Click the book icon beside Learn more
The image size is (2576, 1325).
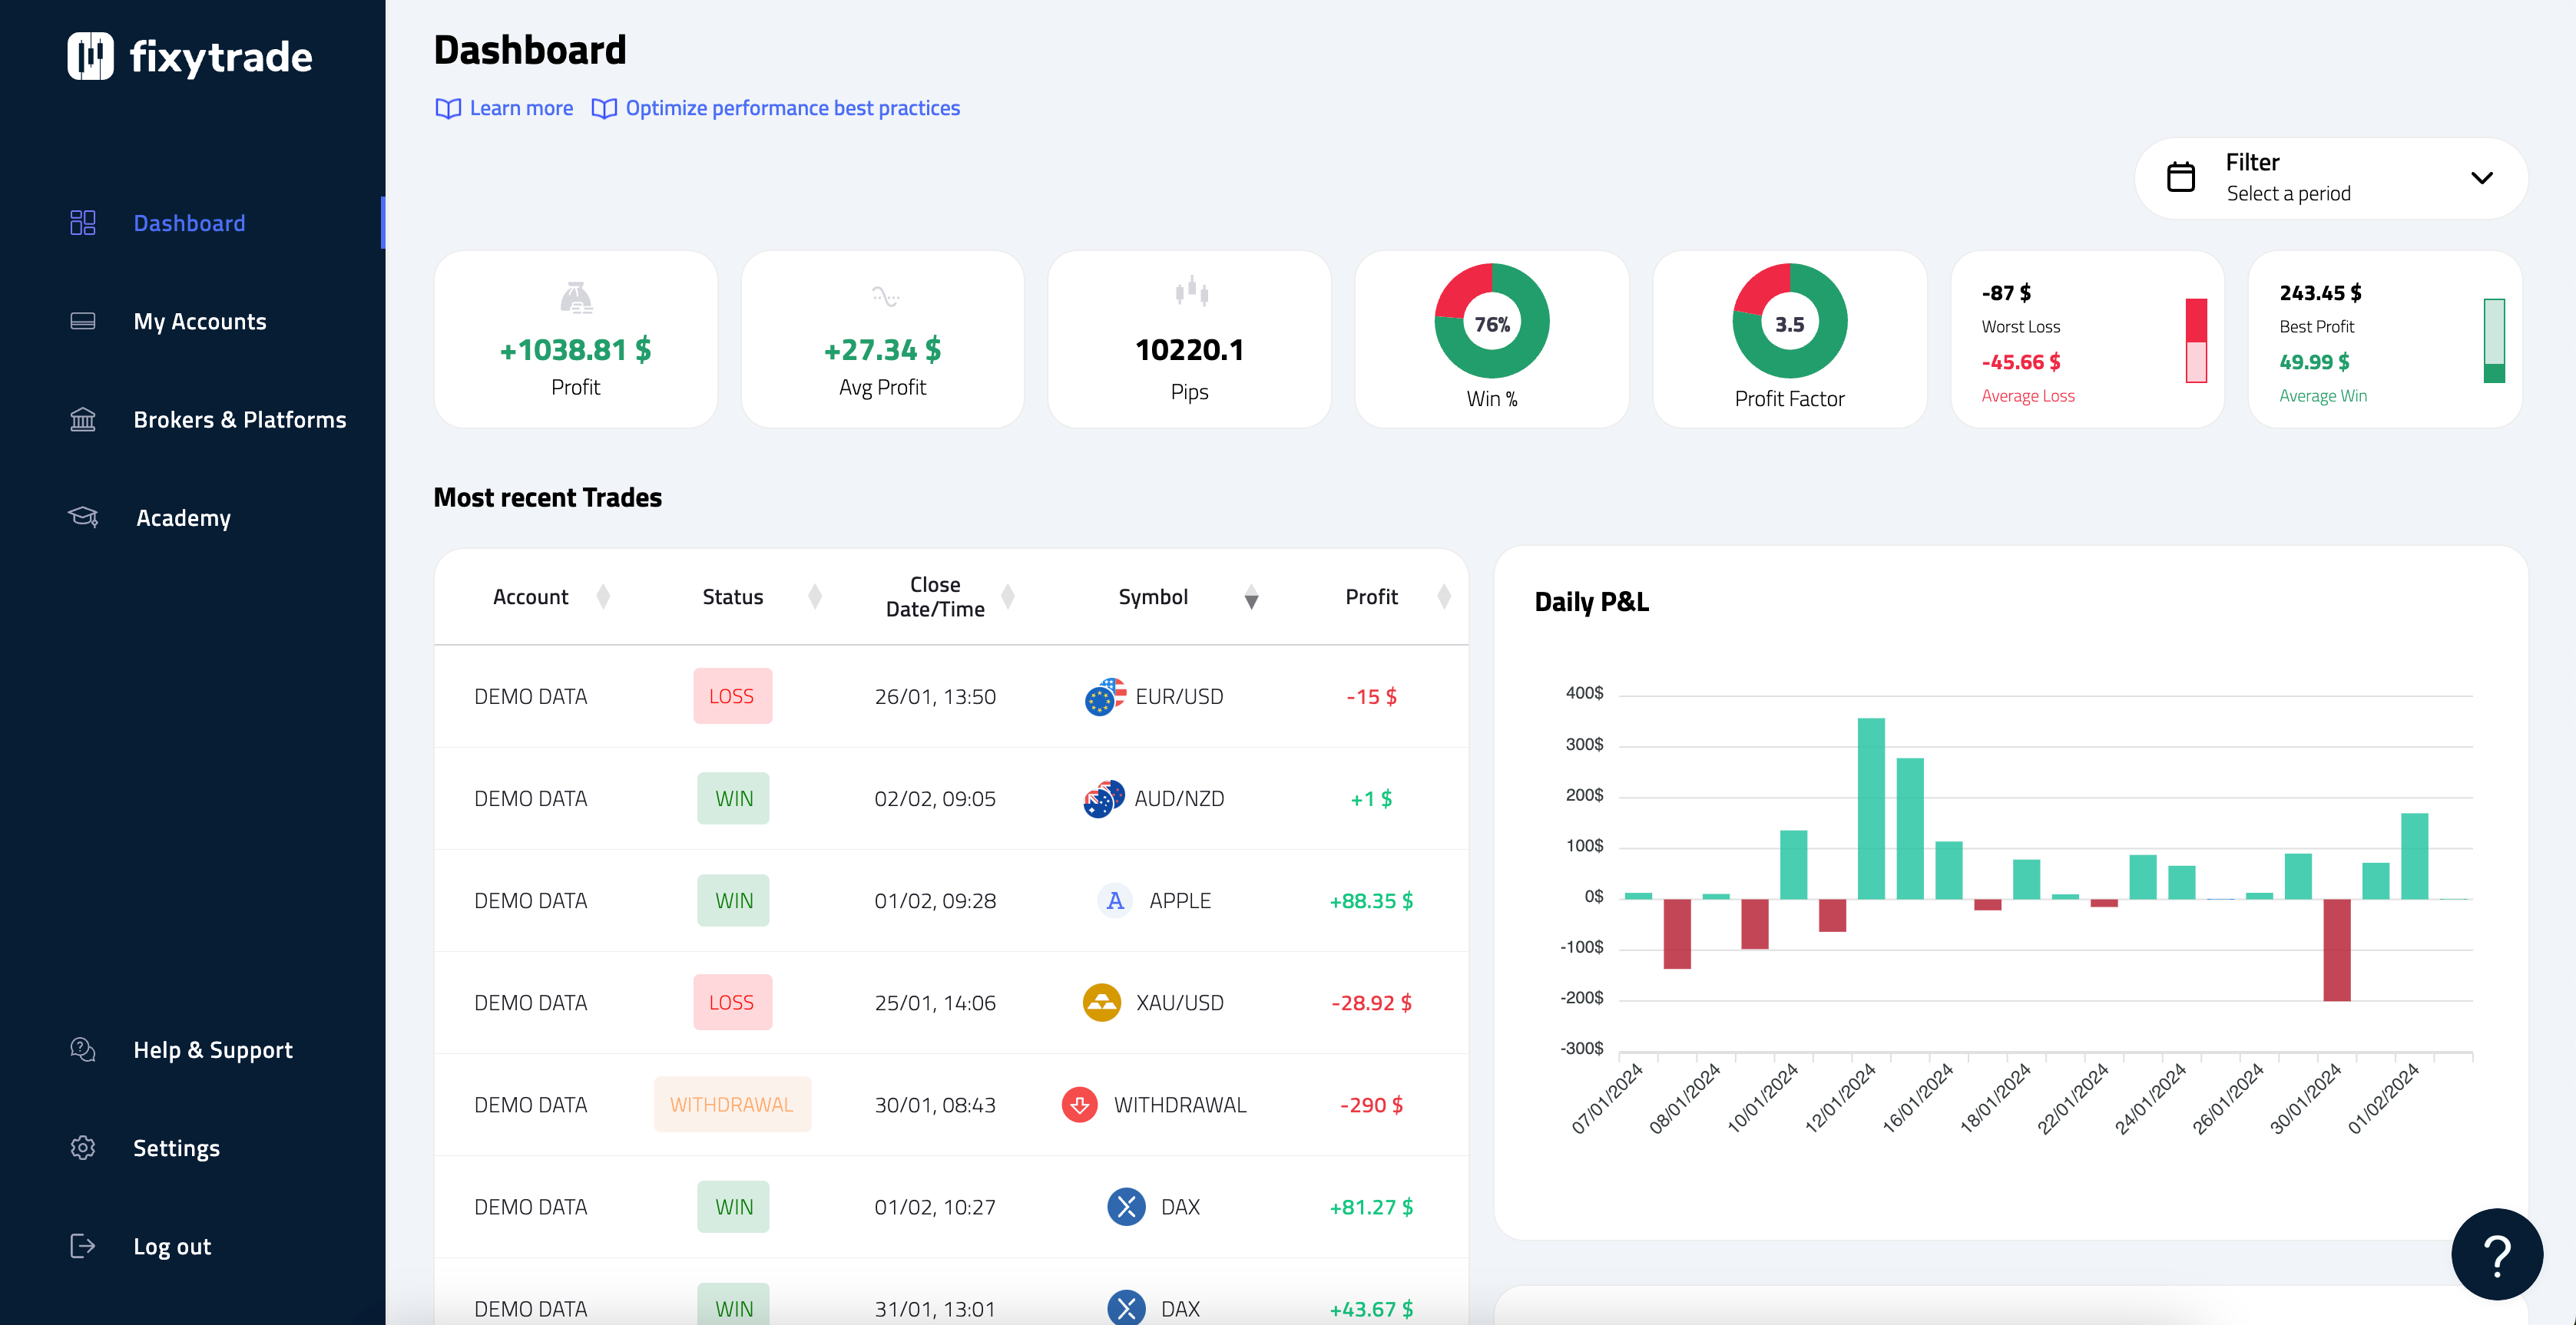pos(448,108)
